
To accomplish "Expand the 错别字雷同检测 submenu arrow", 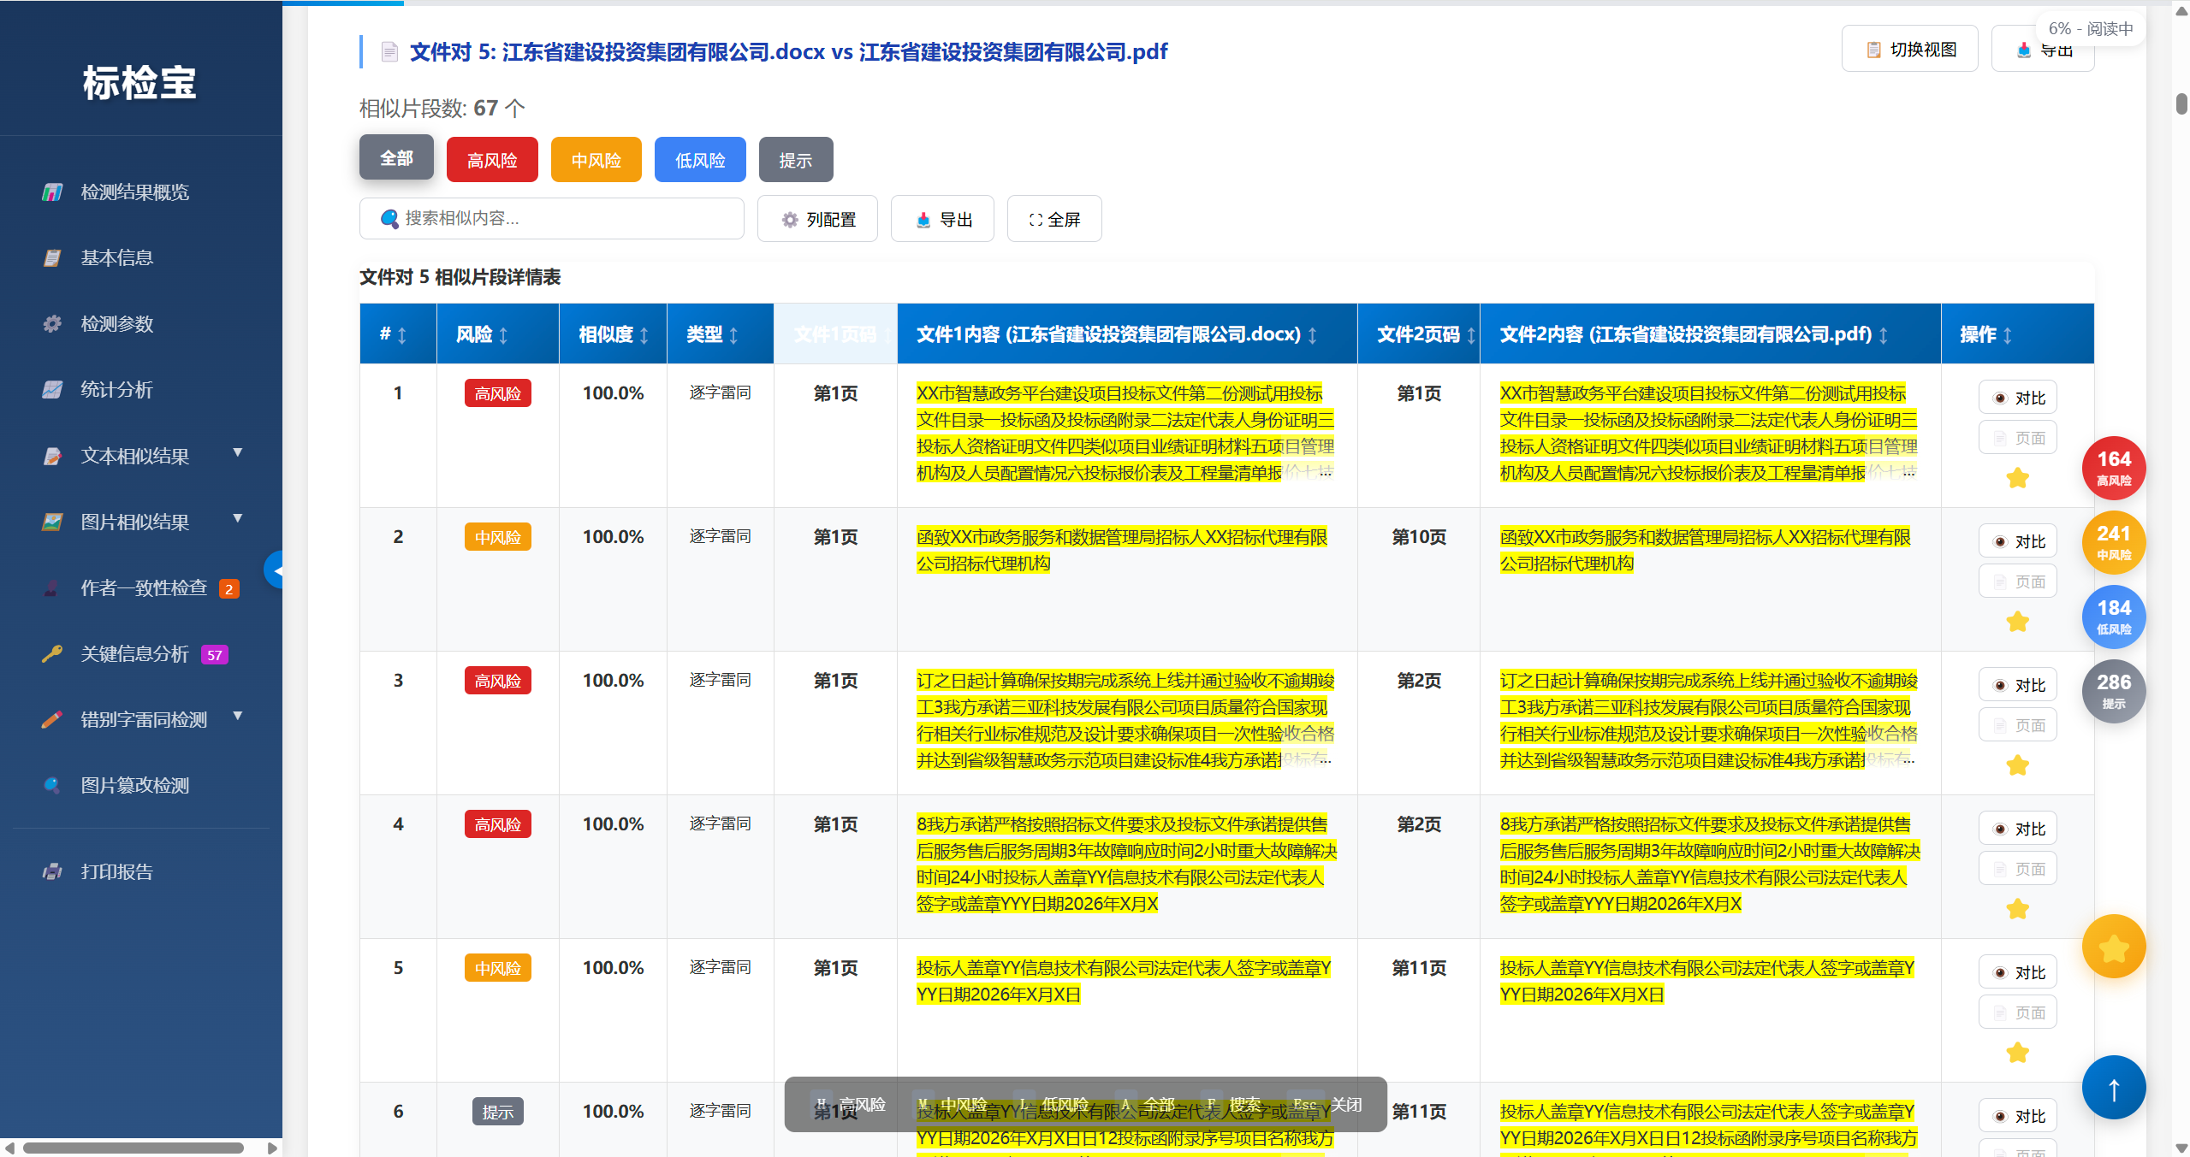I will point(238,716).
